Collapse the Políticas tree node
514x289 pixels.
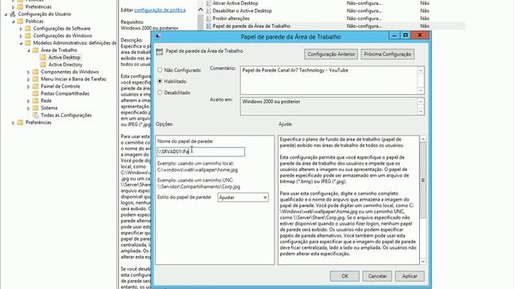[x=14, y=22]
